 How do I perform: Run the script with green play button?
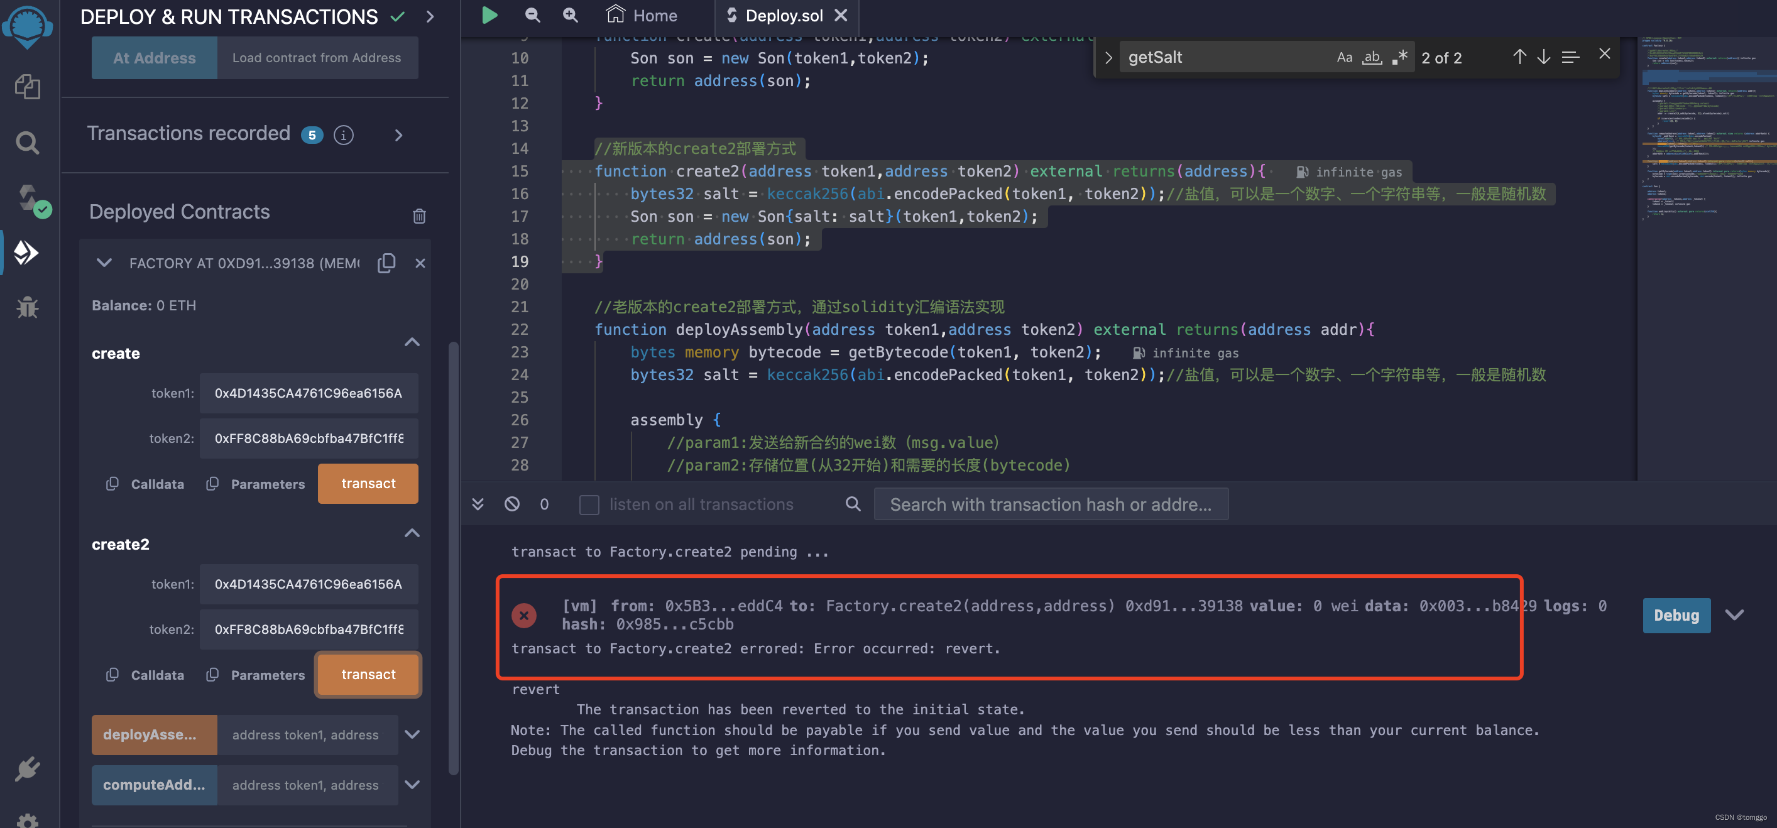[489, 15]
